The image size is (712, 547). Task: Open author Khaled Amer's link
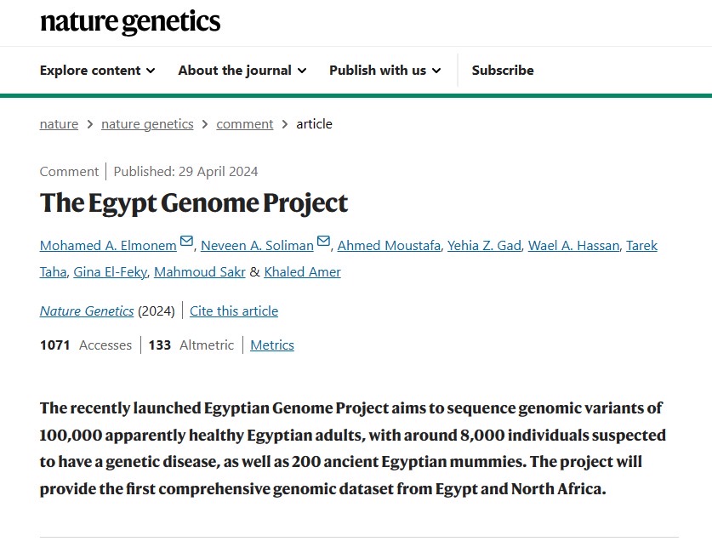point(302,272)
